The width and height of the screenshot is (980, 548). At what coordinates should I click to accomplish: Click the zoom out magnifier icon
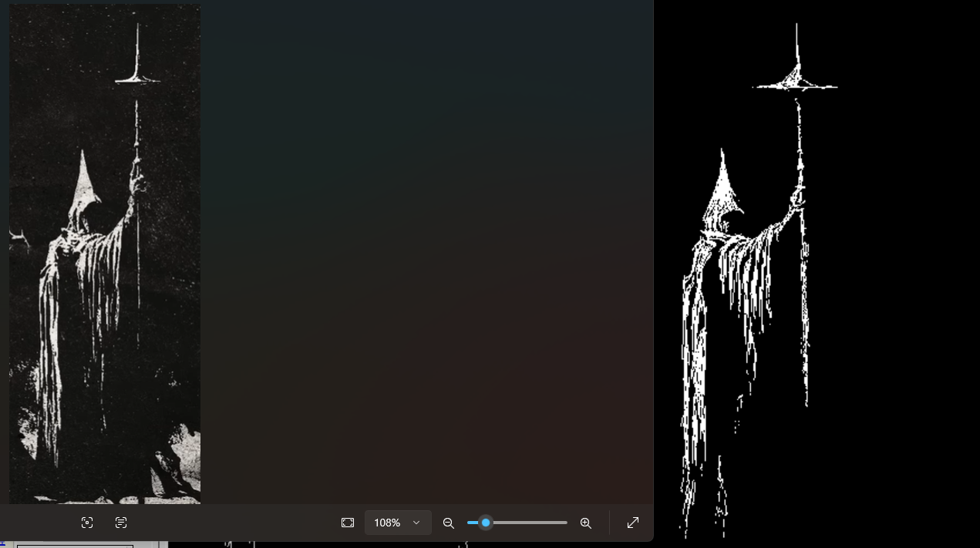pos(448,523)
